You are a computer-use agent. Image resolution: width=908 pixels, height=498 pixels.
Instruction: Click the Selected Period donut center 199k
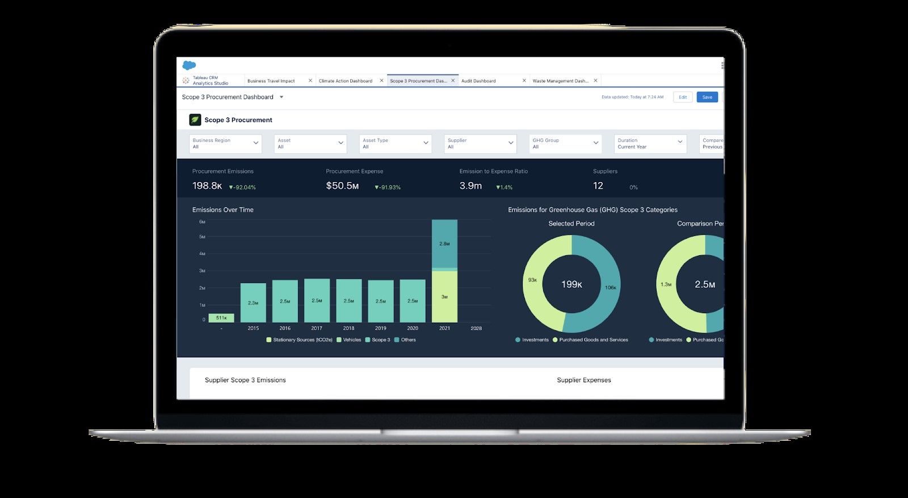tap(571, 284)
